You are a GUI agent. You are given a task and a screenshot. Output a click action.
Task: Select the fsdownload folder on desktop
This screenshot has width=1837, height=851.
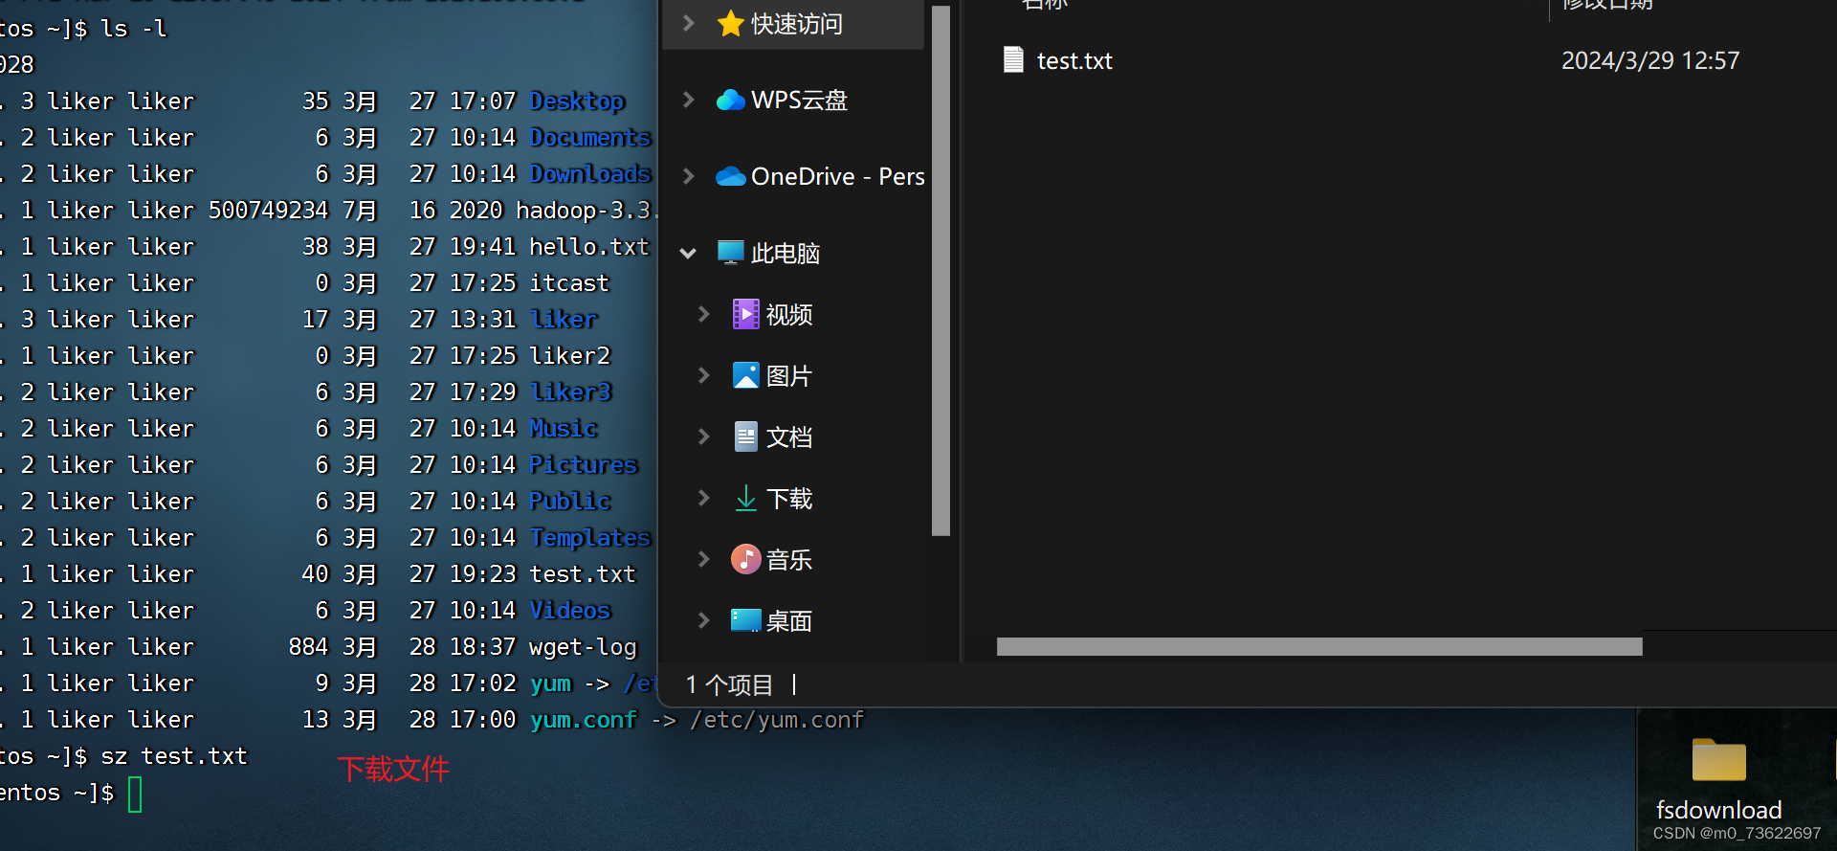(1719, 760)
